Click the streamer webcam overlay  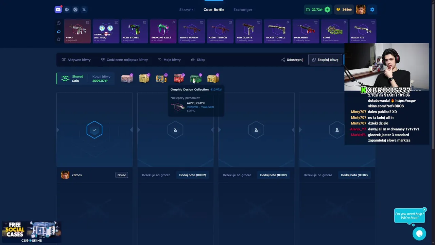[x=386, y=67]
